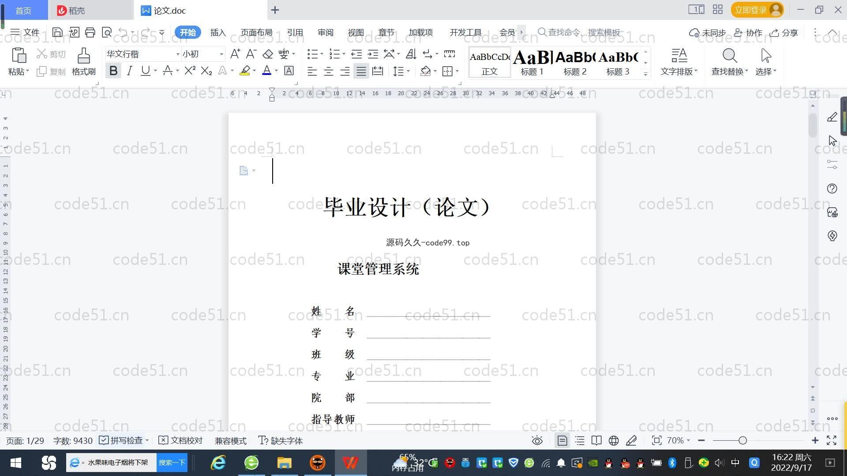Click the Save document icon
The height and width of the screenshot is (476, 847).
pos(57,32)
